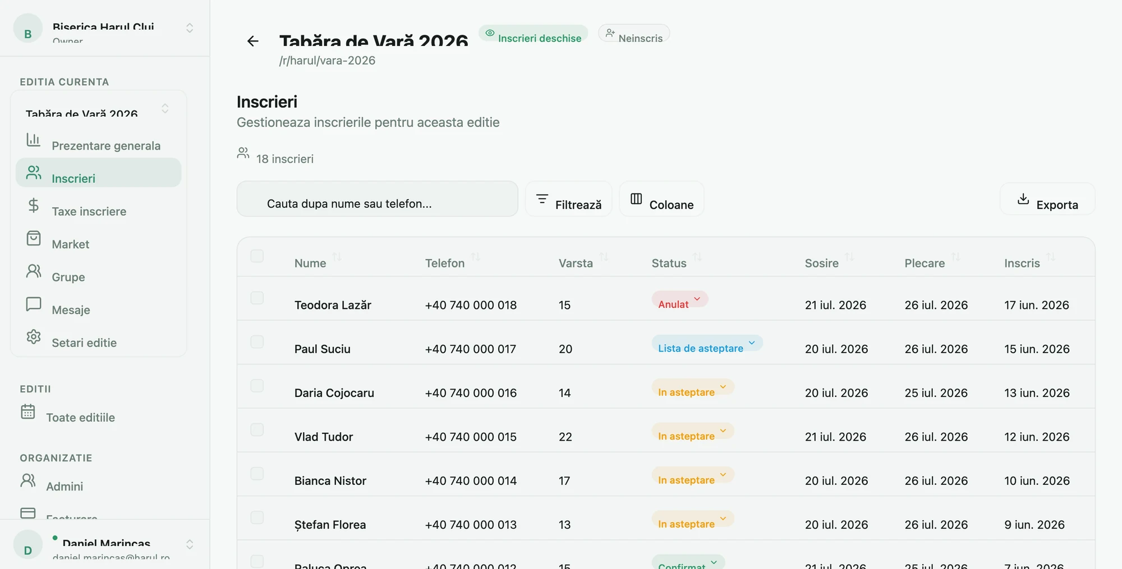Open In asteptare status for Daria Cojocaru
Image resolution: width=1122 pixels, height=569 pixels.
693,387
